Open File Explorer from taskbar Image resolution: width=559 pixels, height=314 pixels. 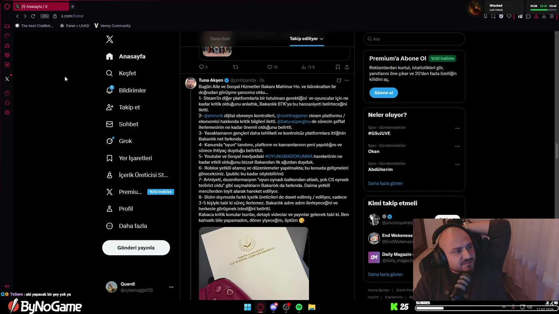tap(312, 307)
